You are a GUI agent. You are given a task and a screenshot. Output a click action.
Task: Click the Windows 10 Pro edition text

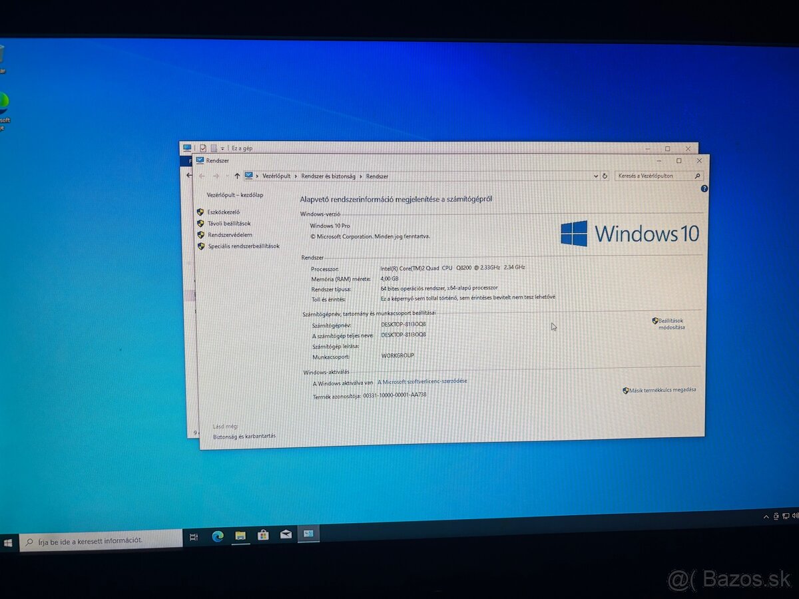[x=330, y=226]
